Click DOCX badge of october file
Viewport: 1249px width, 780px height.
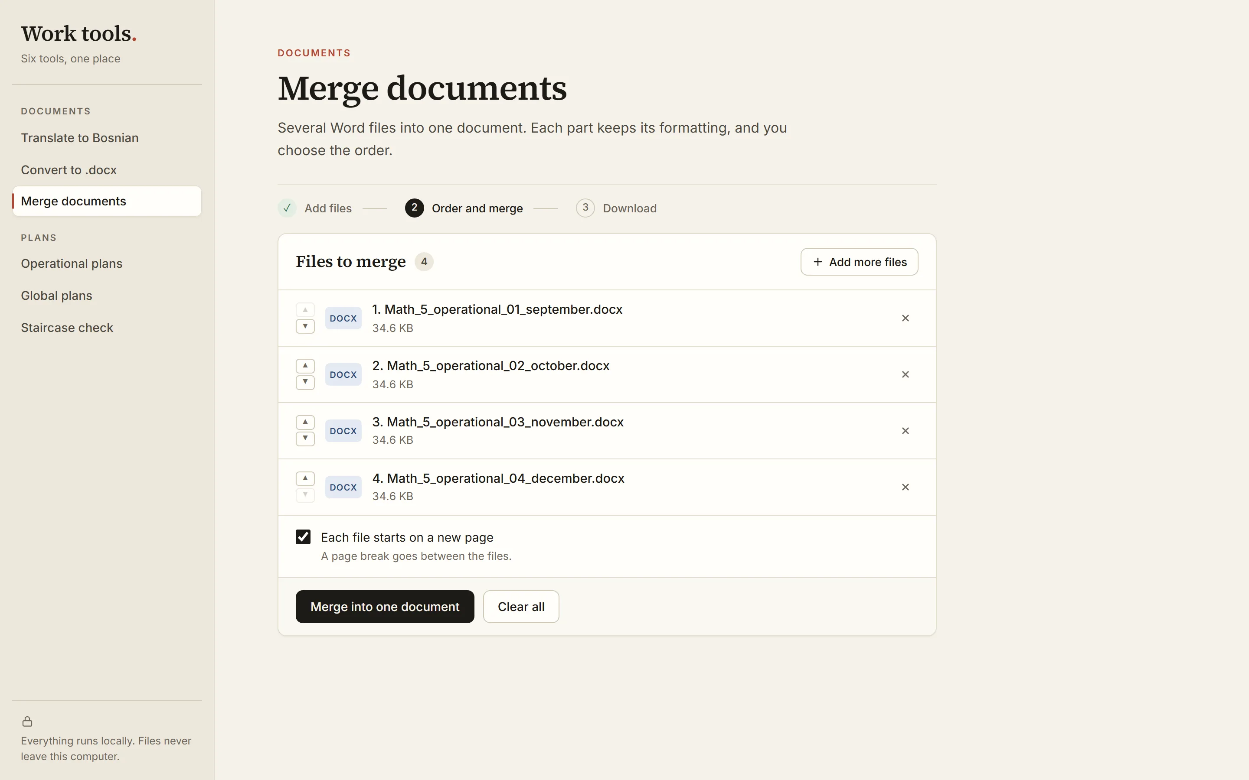(343, 374)
